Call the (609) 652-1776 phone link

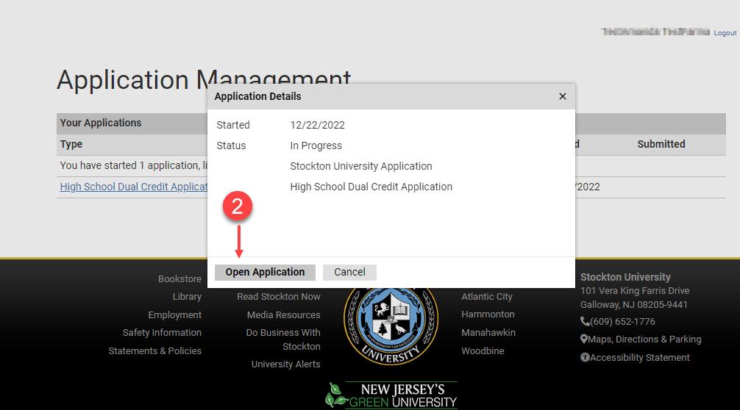(622, 322)
